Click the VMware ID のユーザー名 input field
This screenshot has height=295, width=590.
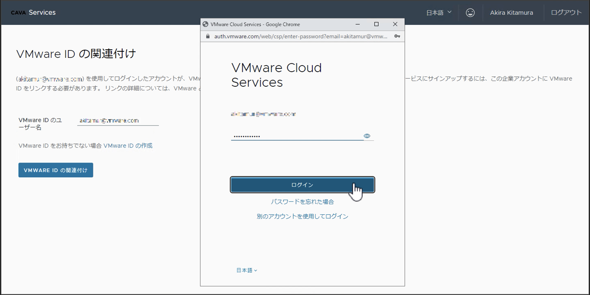click(118, 121)
